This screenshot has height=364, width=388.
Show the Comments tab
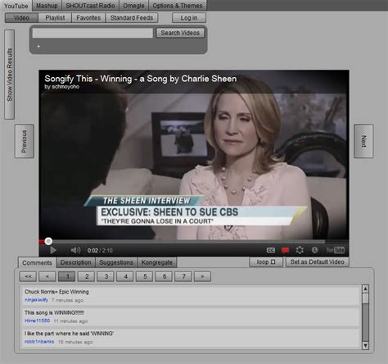[x=37, y=262]
